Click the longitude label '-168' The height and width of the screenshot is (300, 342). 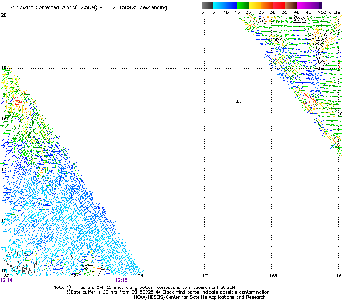coord(272,276)
